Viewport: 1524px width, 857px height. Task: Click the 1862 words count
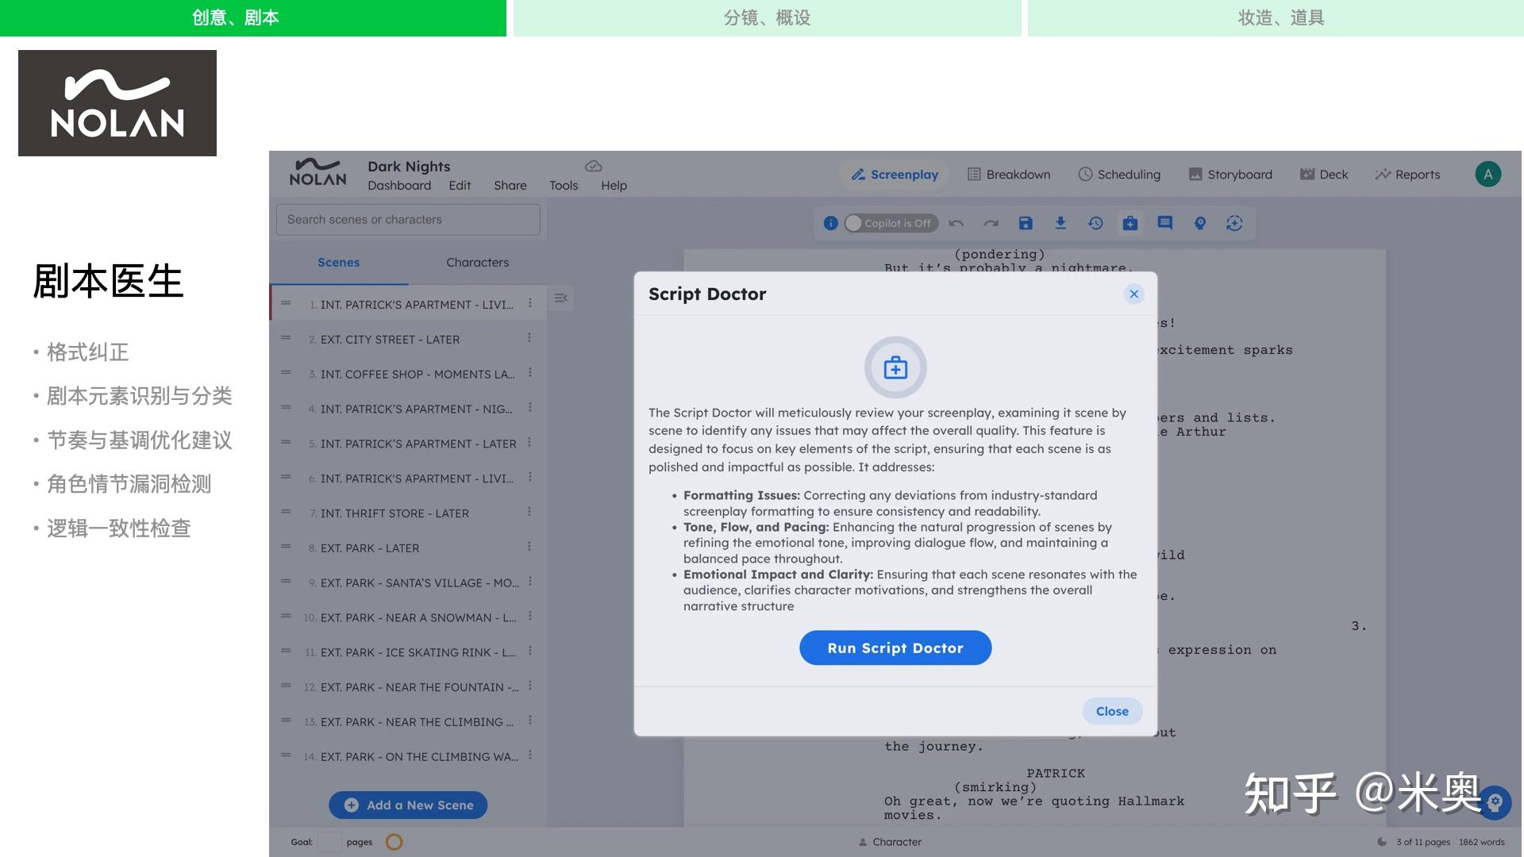point(1481,842)
